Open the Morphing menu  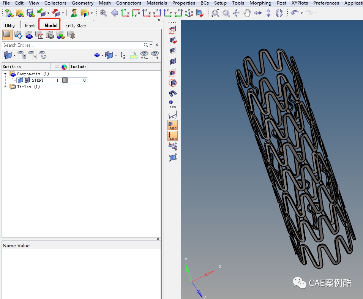point(260,3)
